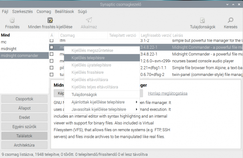Choose Kijelölés telepítésre in context menu
The width and height of the screenshot is (243, 158).
pyautogui.click(x=102, y=58)
